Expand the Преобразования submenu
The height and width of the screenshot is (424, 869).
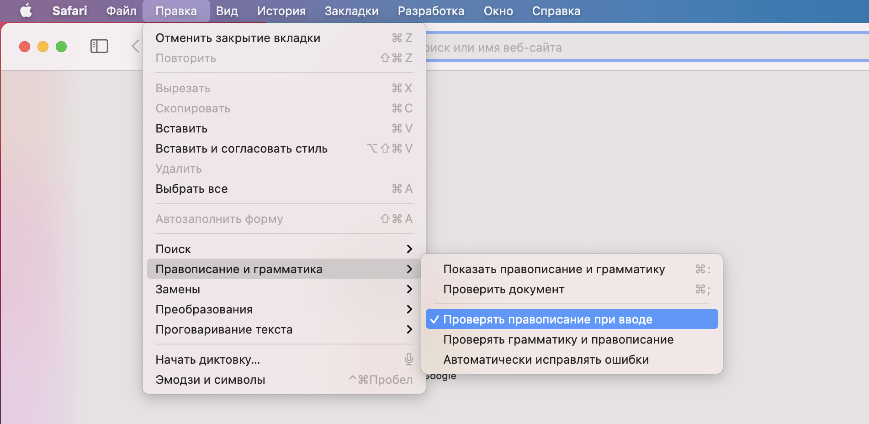pos(284,309)
